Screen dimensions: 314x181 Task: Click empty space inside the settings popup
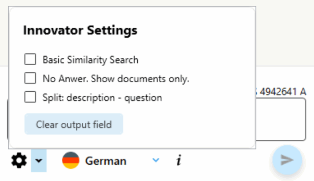click(196, 122)
